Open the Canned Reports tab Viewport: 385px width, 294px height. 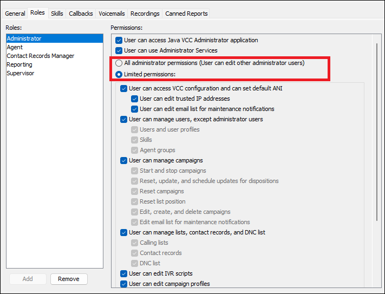point(186,14)
